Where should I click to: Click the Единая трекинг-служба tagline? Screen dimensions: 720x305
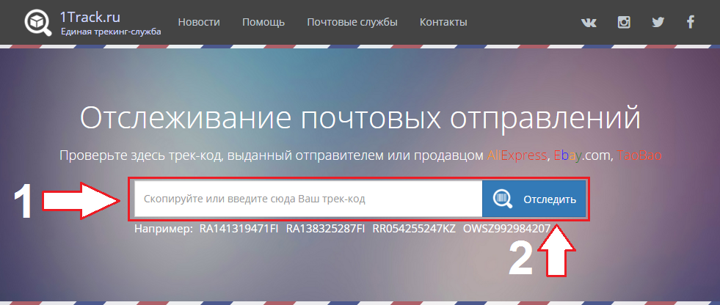[x=111, y=32]
